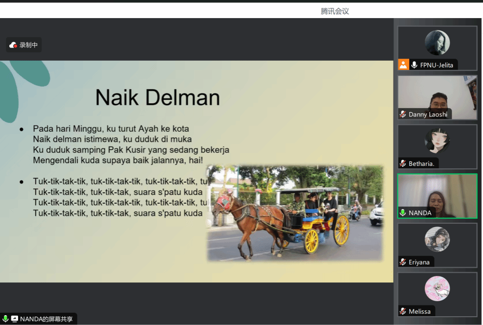Select Melissa's pink avatar
Viewport: 483px width, 325px height.
(437, 289)
